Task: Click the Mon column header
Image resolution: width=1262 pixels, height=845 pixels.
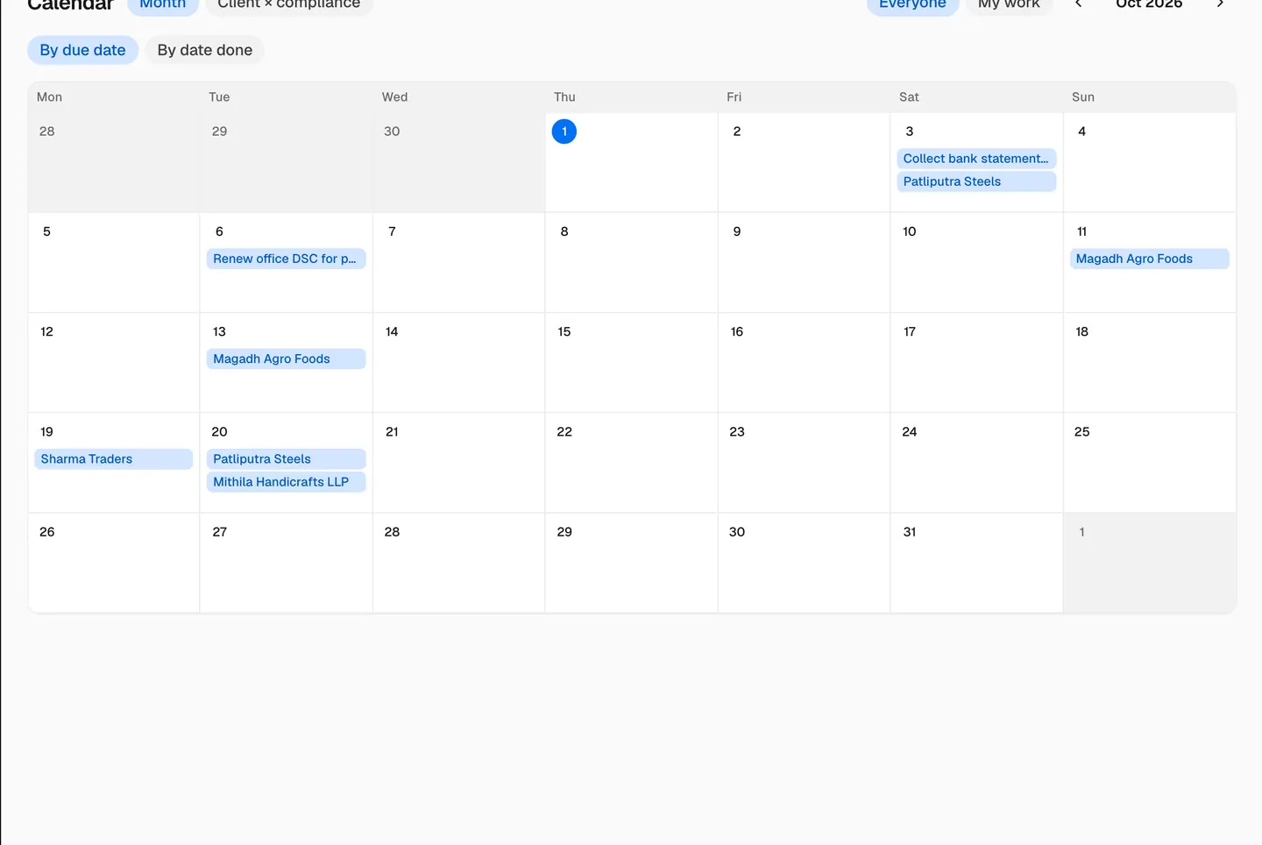Action: point(49,97)
